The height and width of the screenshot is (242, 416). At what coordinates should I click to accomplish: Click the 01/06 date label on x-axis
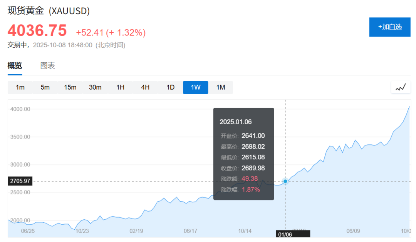[285, 234]
